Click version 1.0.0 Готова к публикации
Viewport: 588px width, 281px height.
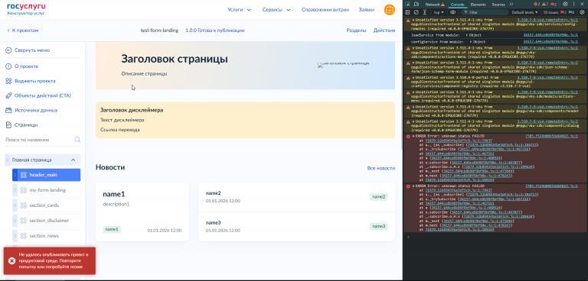tap(215, 31)
